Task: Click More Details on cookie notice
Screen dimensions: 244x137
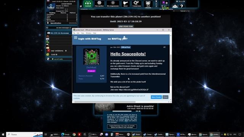Action: (156, 97)
